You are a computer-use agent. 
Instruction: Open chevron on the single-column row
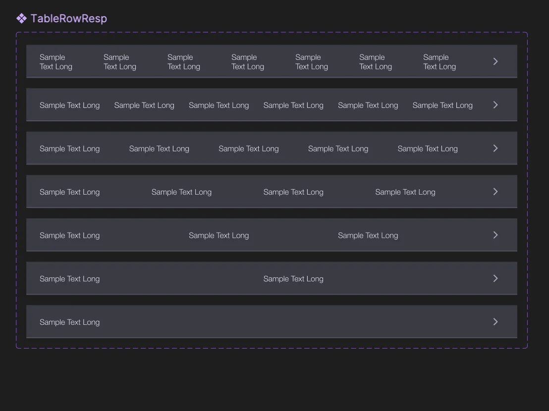pos(495,322)
